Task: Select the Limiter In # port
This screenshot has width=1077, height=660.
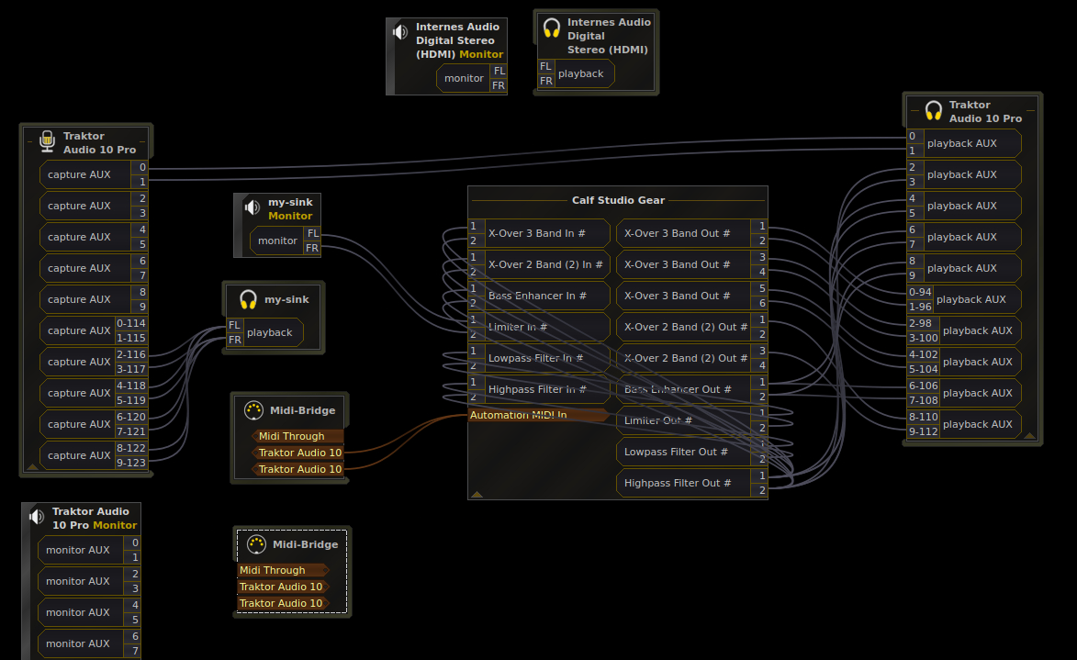Action: (x=539, y=327)
